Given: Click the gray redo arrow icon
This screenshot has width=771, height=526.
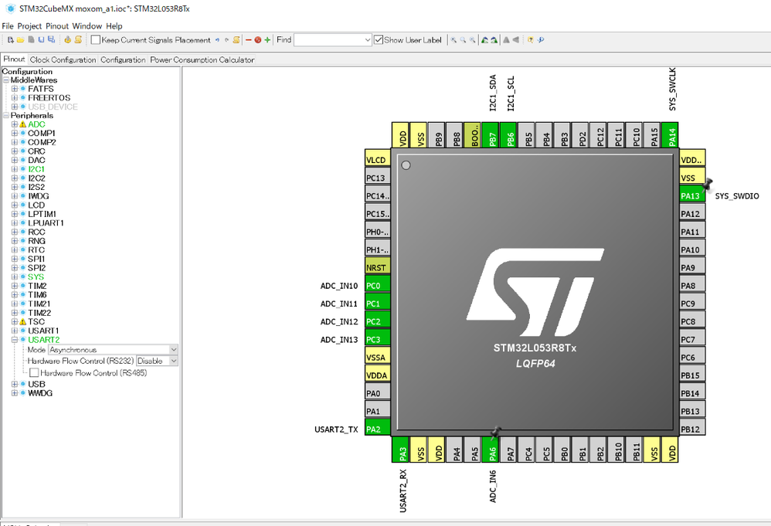Looking at the screenshot, I should point(226,40).
